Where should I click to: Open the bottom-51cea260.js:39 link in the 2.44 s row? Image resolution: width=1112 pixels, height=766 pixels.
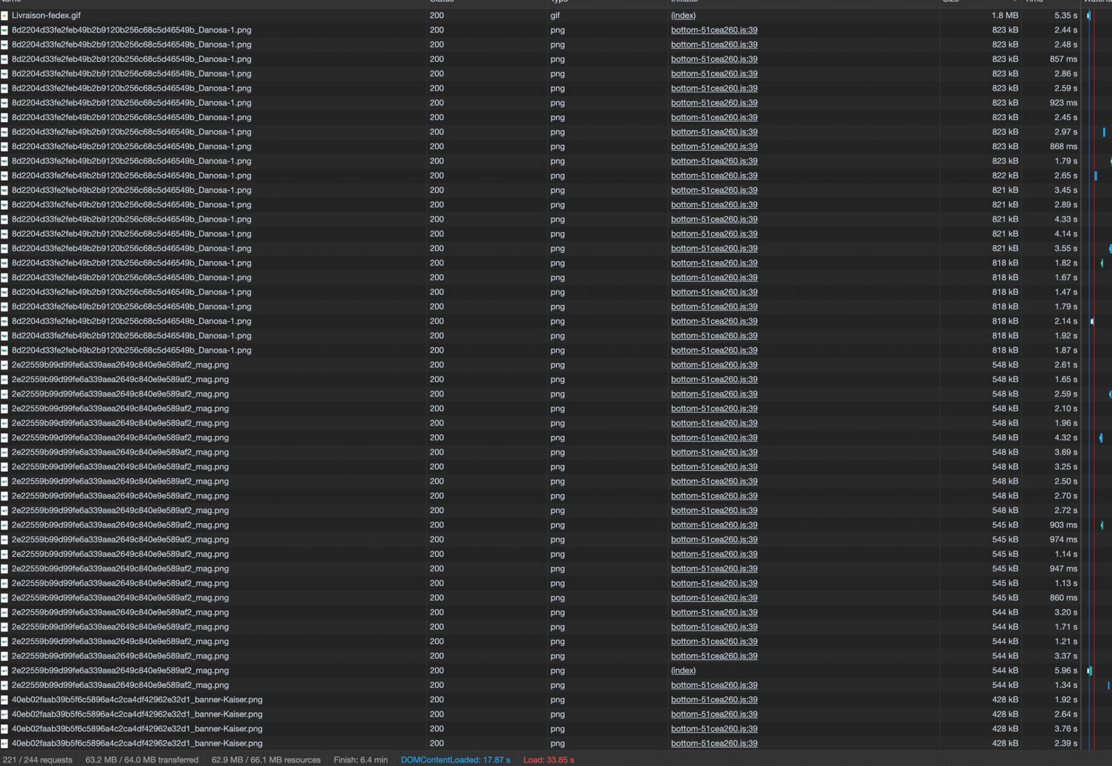(714, 30)
